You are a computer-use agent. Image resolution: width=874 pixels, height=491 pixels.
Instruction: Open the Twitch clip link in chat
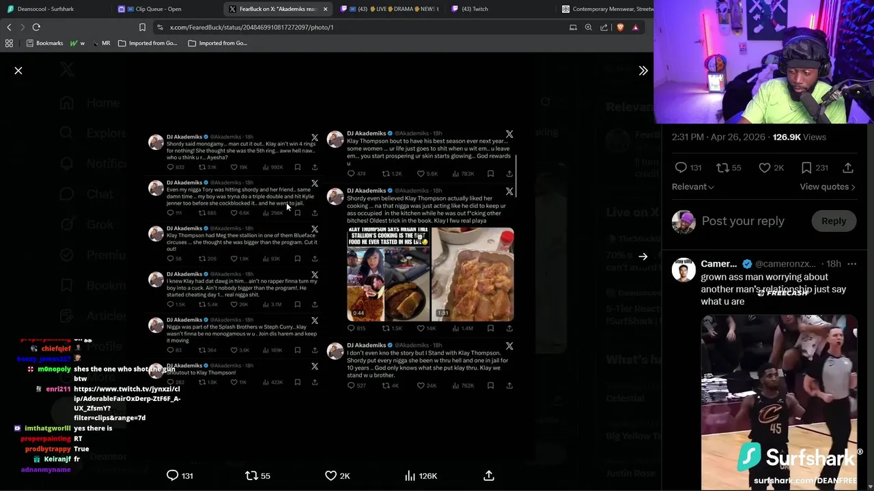127,403
